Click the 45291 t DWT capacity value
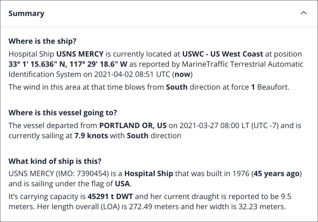The height and width of the screenshot is (222, 318). coord(110,197)
